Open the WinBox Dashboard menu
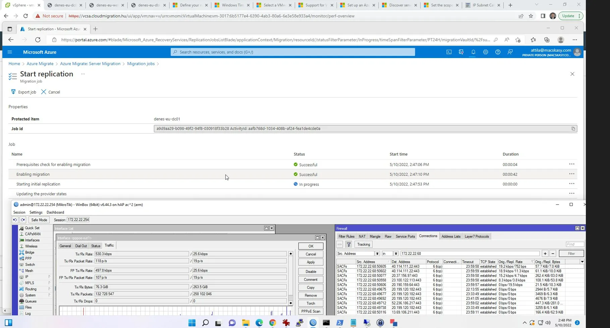The height and width of the screenshot is (328, 610). click(x=55, y=212)
